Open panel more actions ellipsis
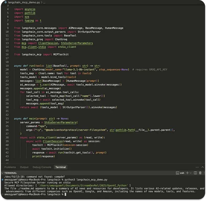The width and height of the screenshot is (206, 201). pos(197,167)
